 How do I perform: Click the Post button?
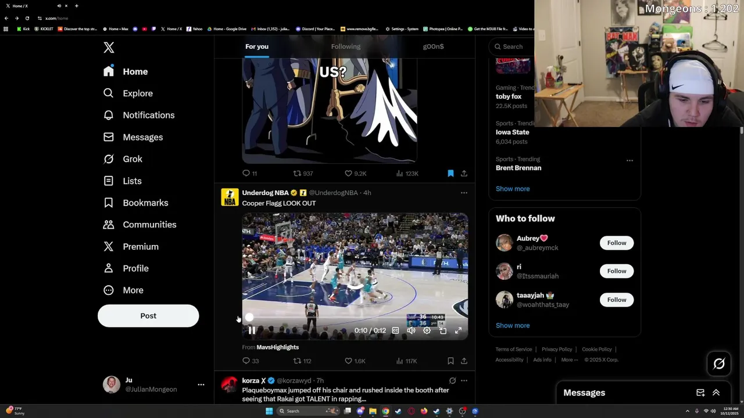coord(148,316)
